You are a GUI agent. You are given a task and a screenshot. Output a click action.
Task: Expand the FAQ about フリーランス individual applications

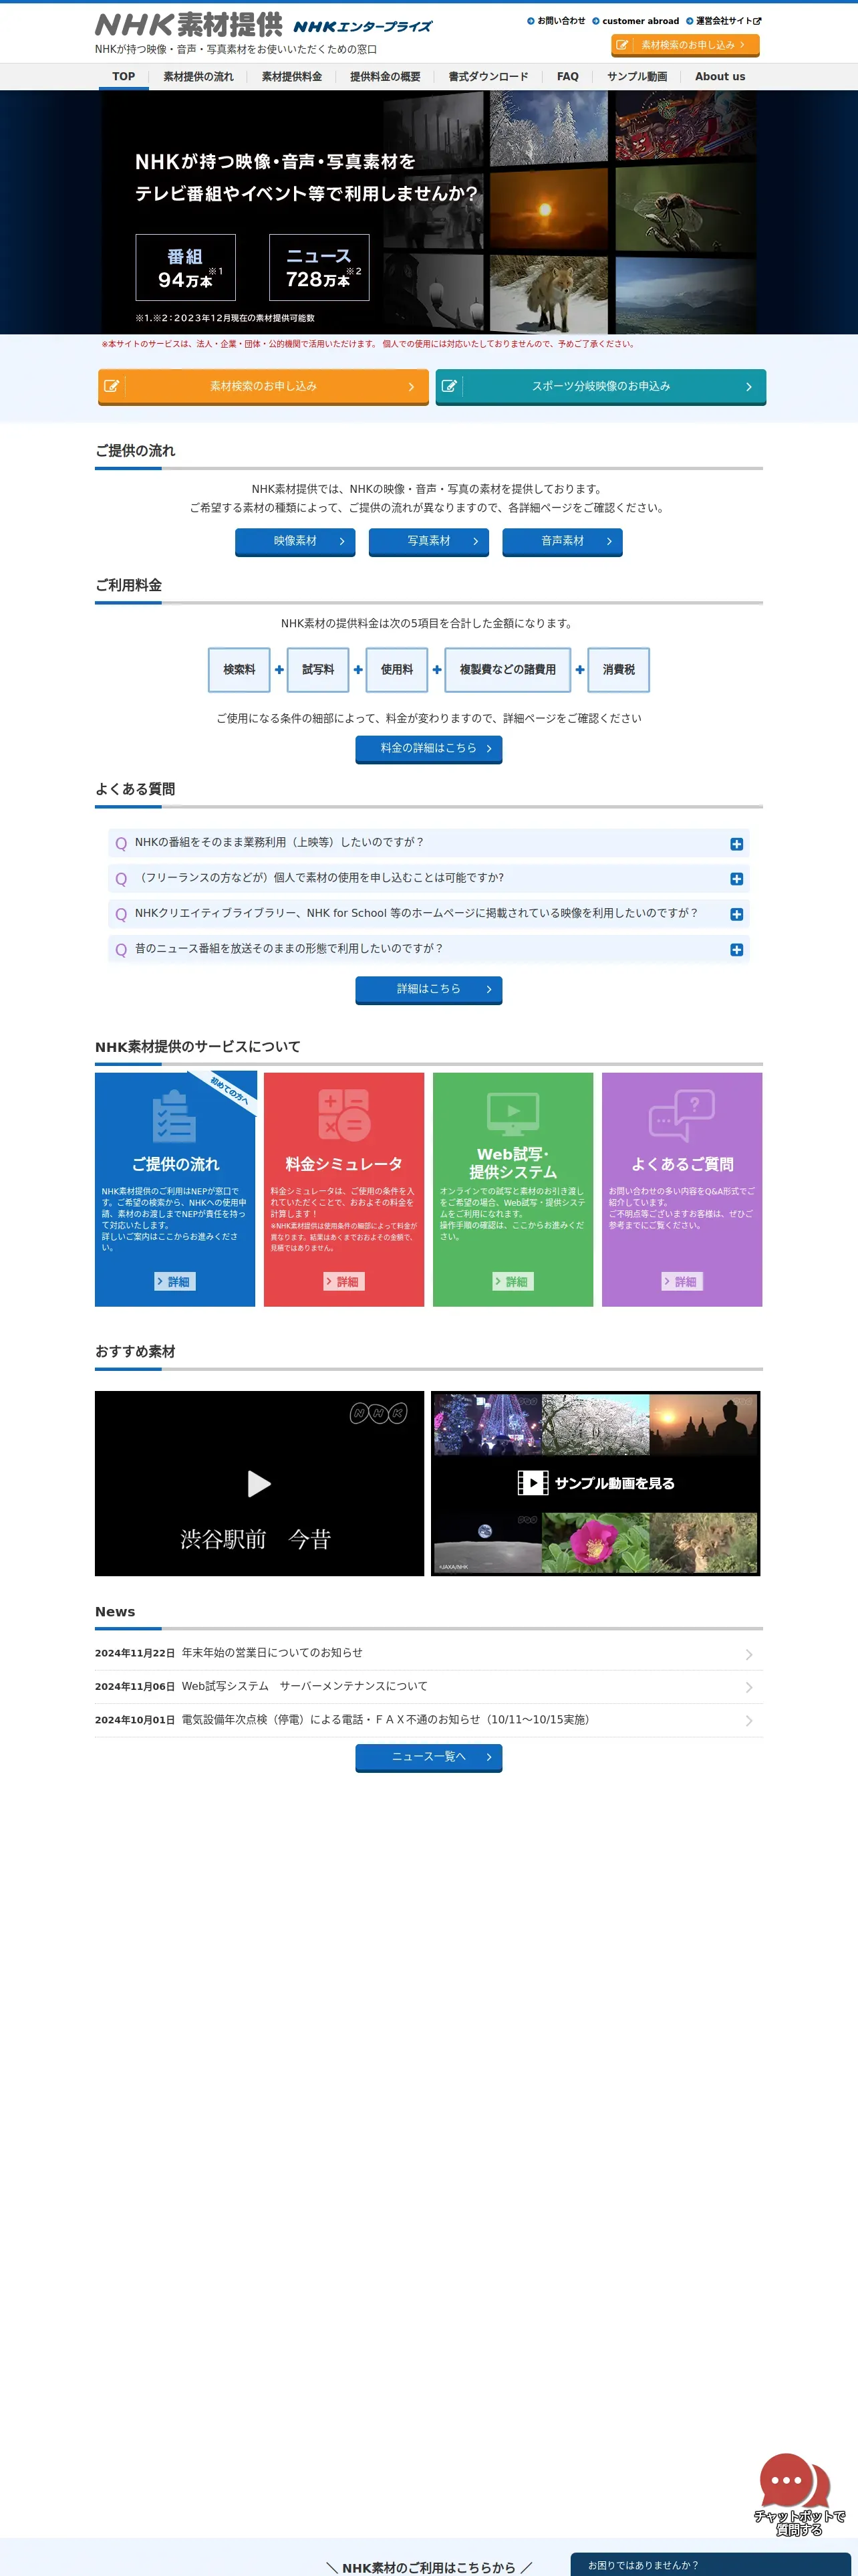428,878
